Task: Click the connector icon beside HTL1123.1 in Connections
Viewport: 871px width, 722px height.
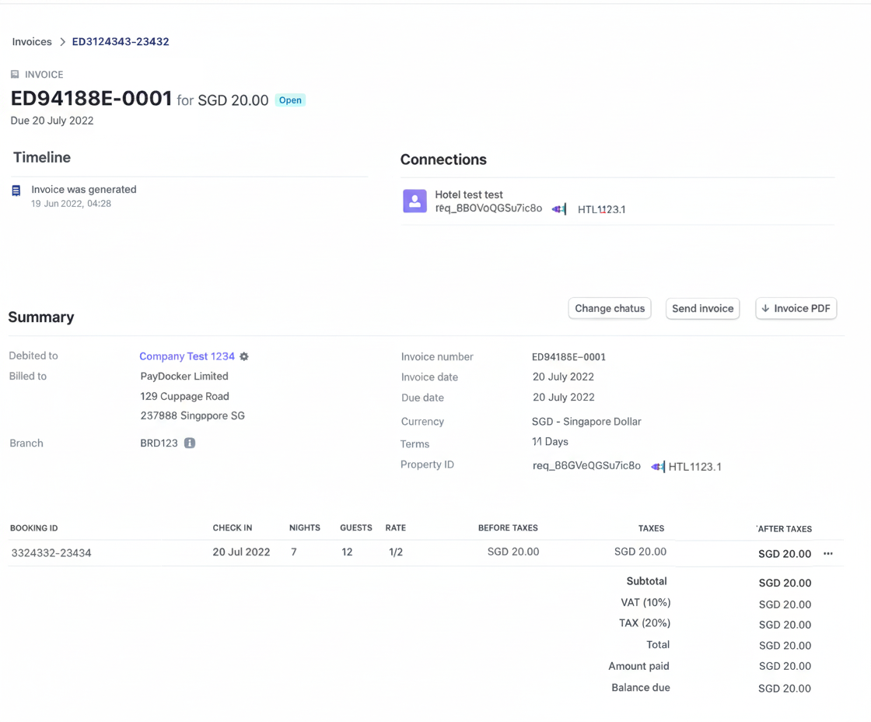Action: [559, 209]
